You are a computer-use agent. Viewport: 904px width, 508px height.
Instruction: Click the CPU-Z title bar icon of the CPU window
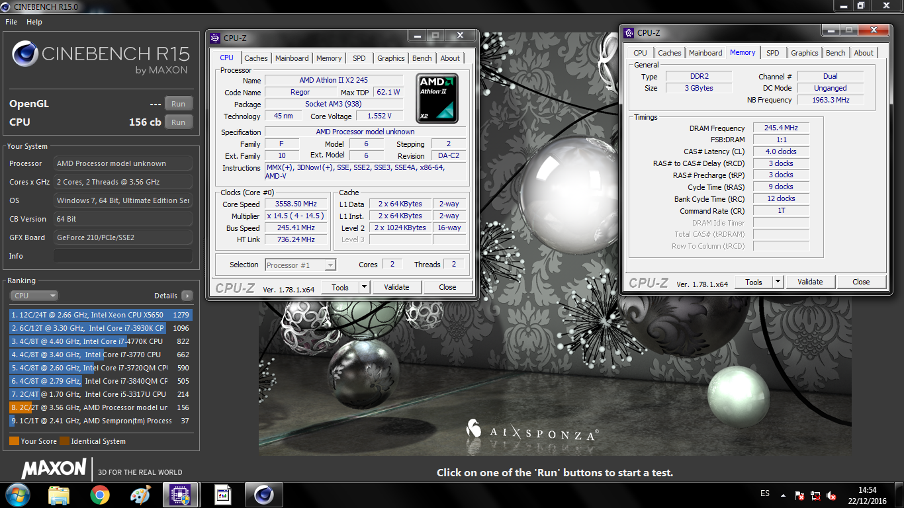tap(216, 38)
